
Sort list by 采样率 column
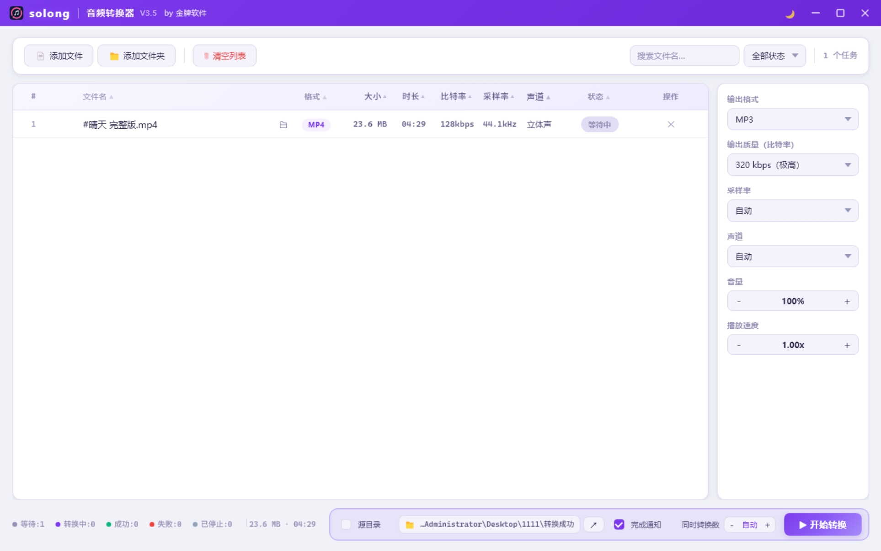[x=499, y=96]
